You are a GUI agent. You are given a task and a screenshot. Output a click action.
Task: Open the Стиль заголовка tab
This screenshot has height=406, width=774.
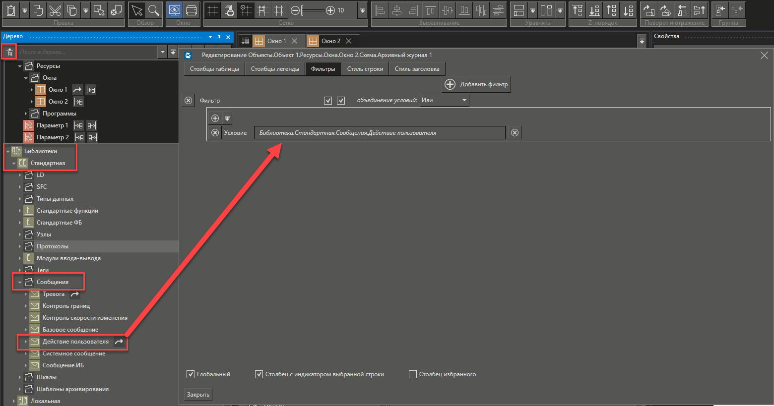point(417,69)
